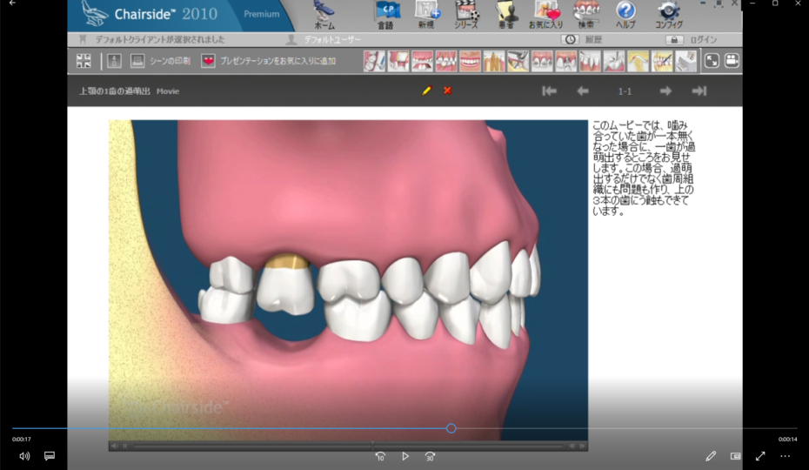The width and height of the screenshot is (809, 470).
Task: Open the ホーム dental chair icon
Action: (324, 15)
